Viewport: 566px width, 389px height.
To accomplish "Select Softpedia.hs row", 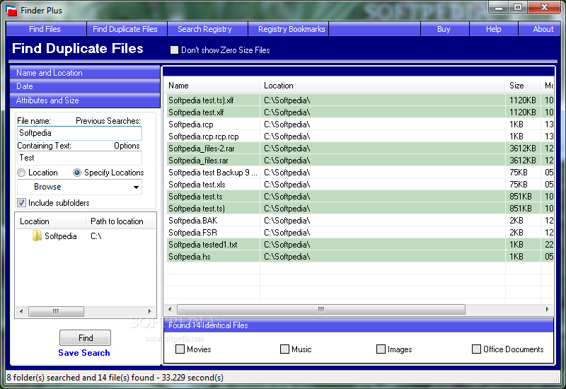I will (360, 257).
